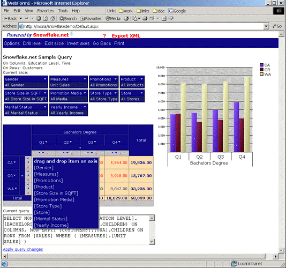Screen dimensions: 286x268
Task: Click Apply query changes link
Action: pos(23,249)
